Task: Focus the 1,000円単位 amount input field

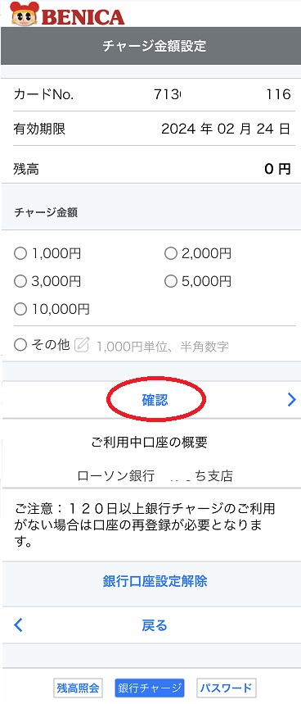Action: point(162,346)
